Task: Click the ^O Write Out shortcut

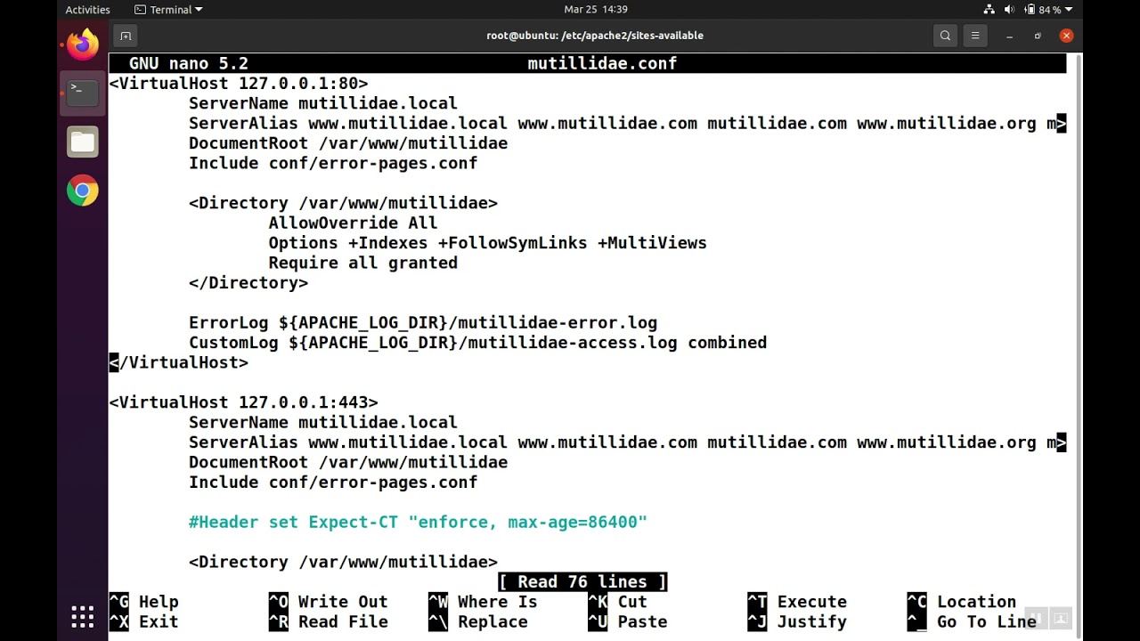Action: [328, 602]
